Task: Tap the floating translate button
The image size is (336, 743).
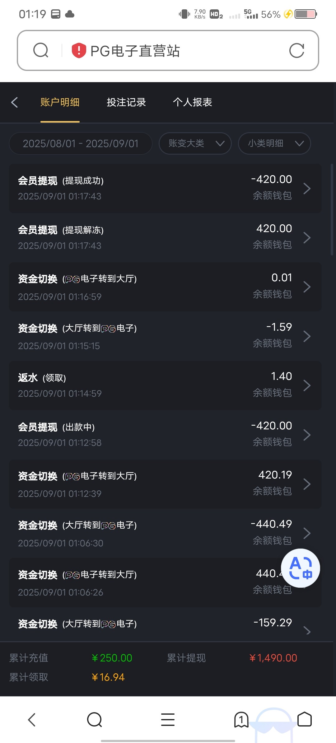Action: (x=300, y=568)
